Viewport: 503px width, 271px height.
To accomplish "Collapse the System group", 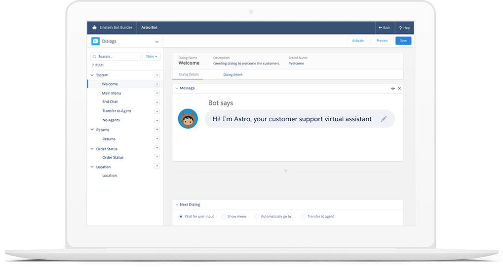I will pyautogui.click(x=92, y=75).
